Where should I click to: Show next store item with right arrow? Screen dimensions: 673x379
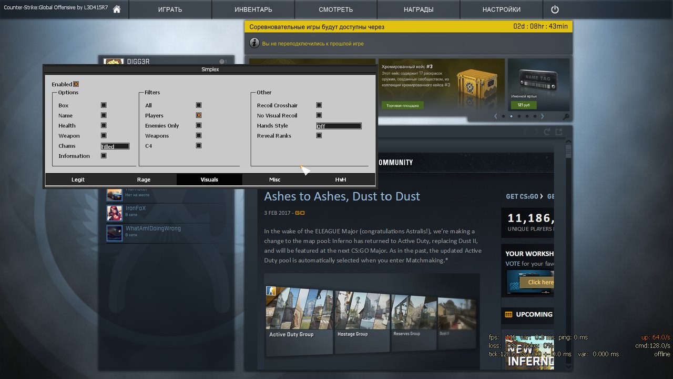tap(543, 116)
